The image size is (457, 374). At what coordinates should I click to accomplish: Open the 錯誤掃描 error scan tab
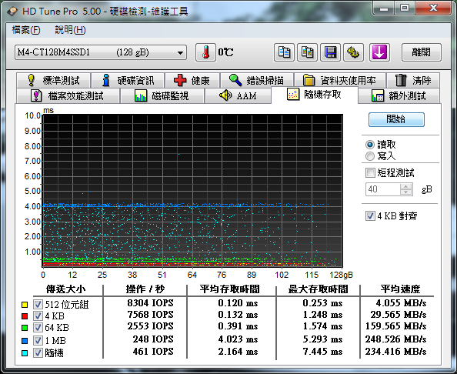click(257, 80)
